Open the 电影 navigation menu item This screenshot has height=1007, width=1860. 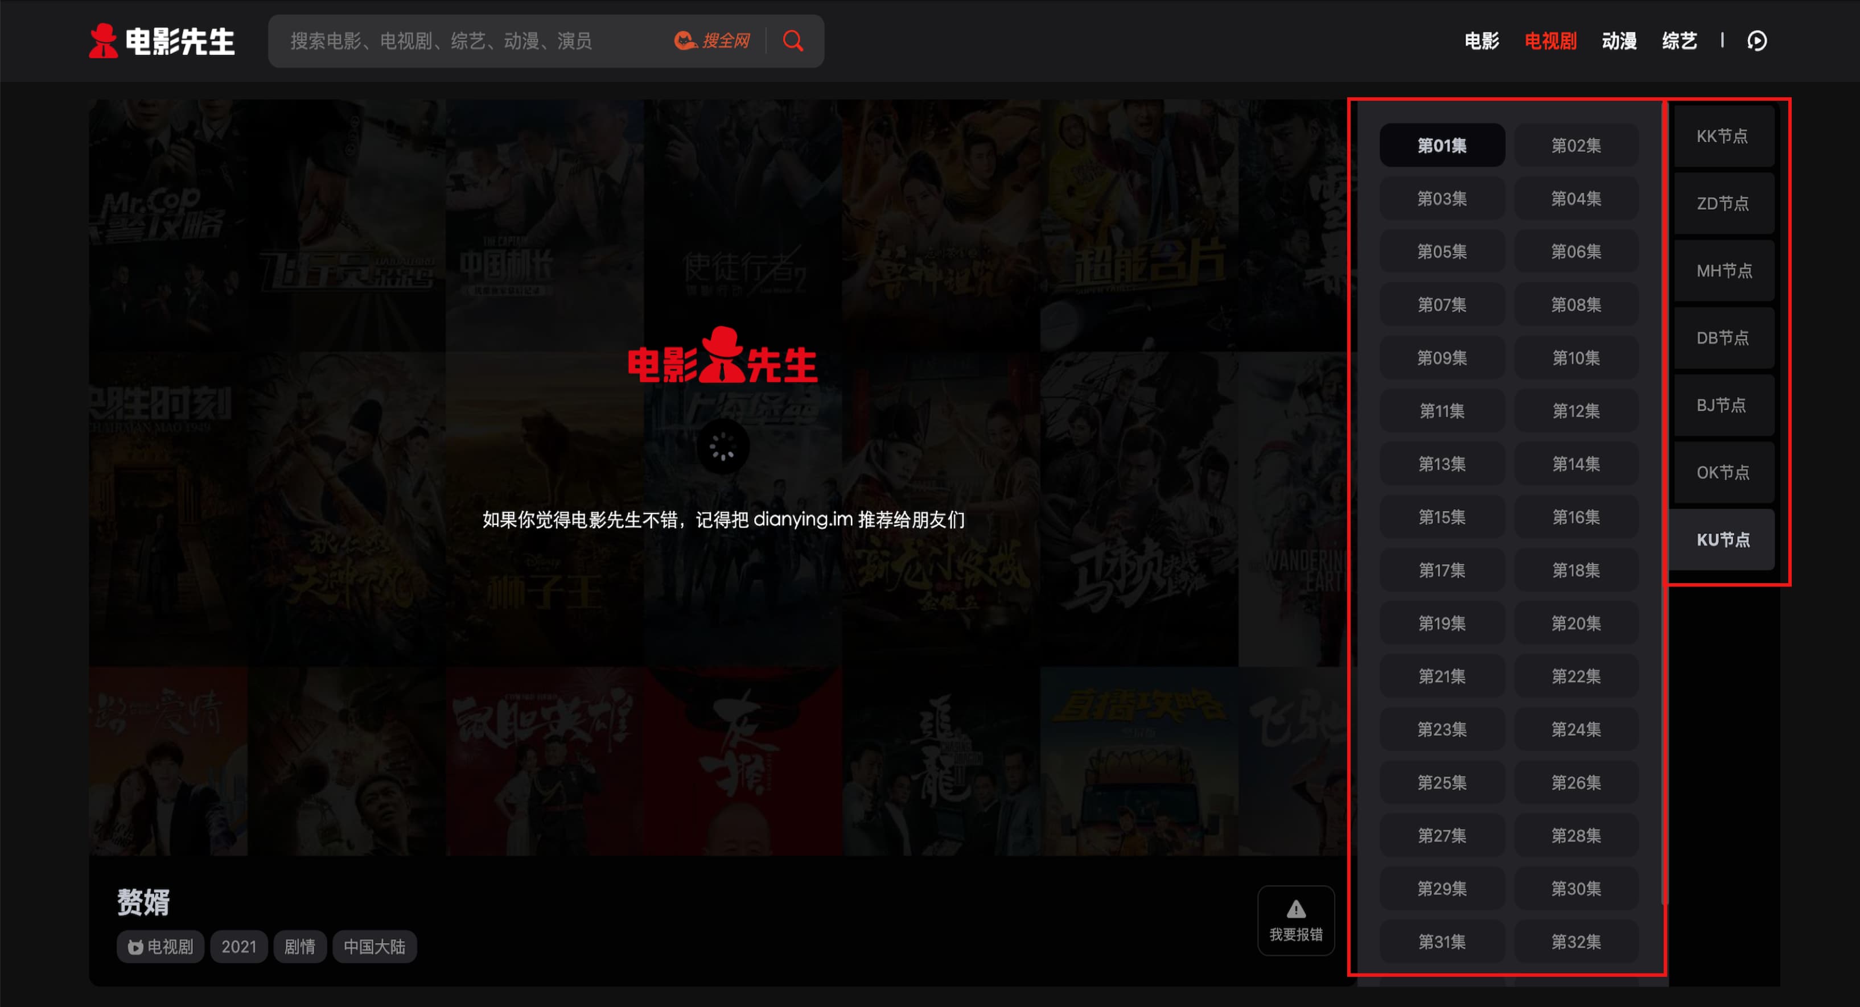[1482, 41]
